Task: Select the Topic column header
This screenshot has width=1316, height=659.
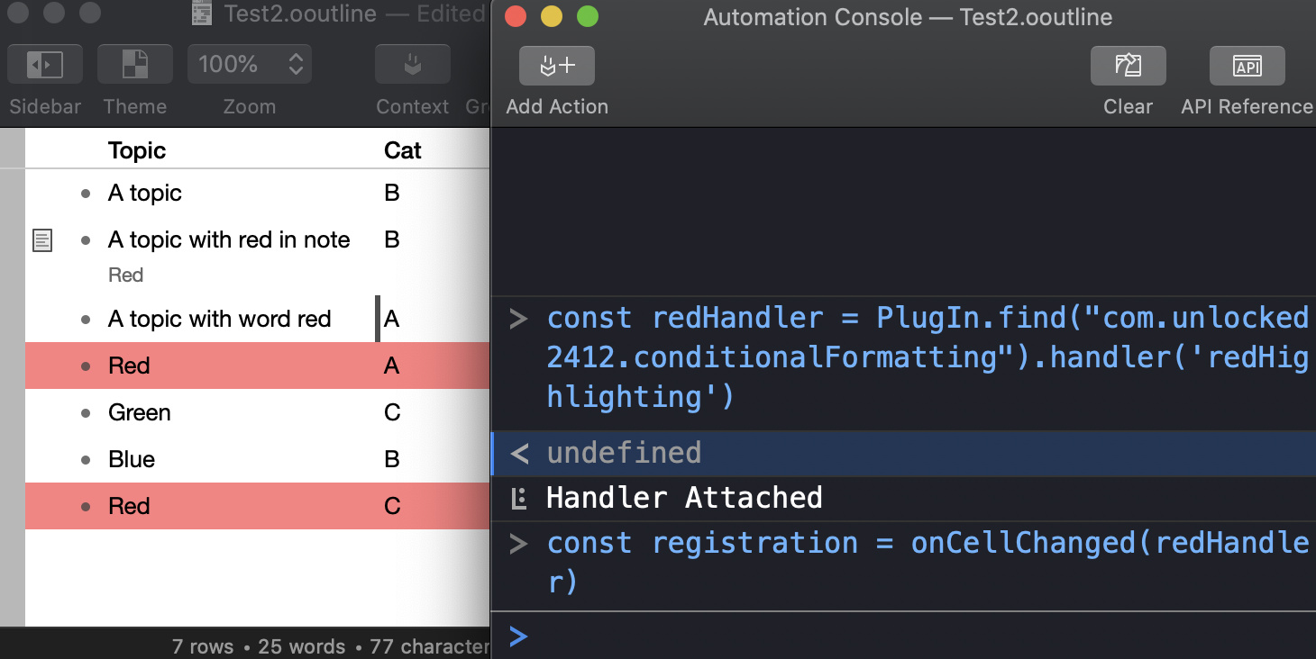Action: pos(137,150)
